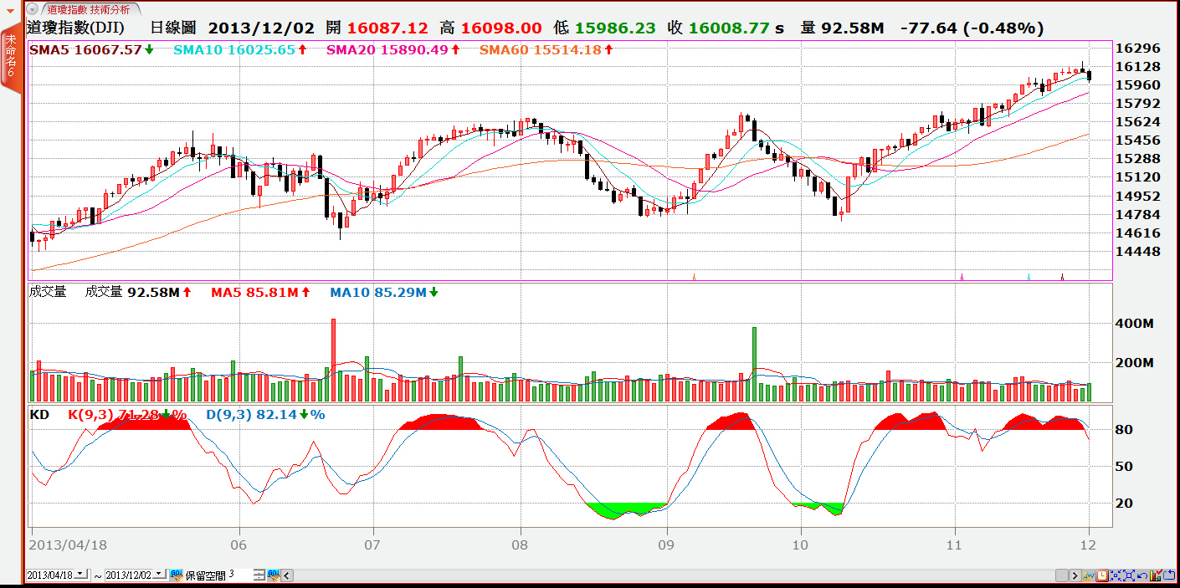Click the MA5 85.81M volume label
Screen dimensions: 1180x588
coord(254,292)
